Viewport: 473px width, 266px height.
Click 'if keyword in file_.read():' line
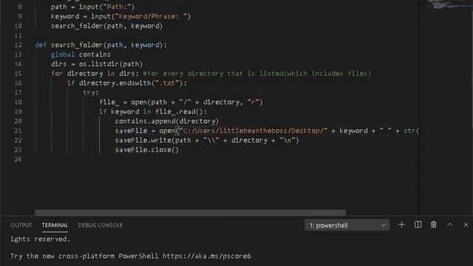[153, 112]
